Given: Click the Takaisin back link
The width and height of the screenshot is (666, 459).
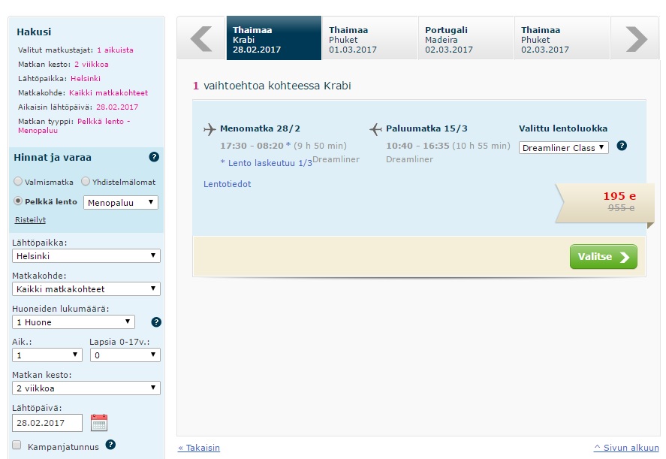Looking at the screenshot, I should coord(199,448).
